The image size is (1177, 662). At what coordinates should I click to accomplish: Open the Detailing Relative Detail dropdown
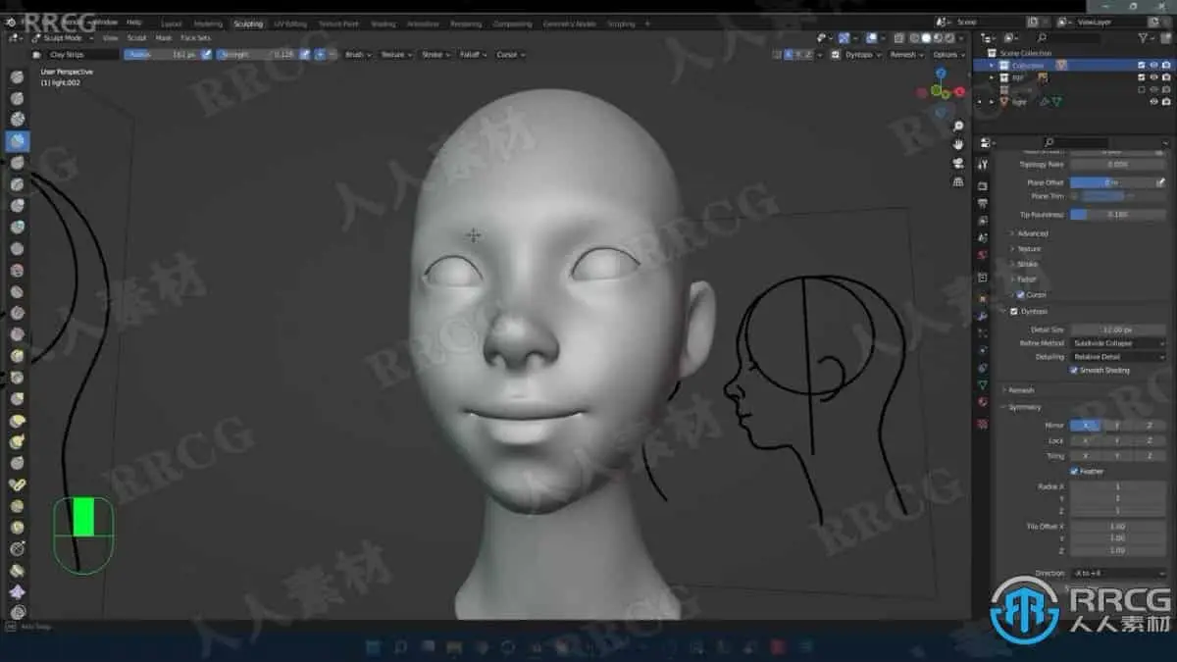point(1118,357)
